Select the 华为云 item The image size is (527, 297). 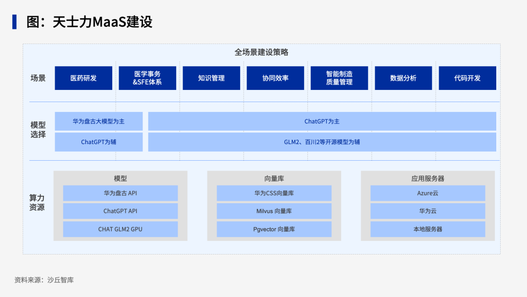tap(427, 211)
